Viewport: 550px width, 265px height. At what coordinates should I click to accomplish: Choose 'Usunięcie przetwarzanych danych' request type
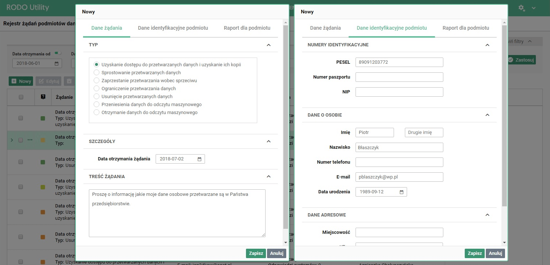click(97, 96)
